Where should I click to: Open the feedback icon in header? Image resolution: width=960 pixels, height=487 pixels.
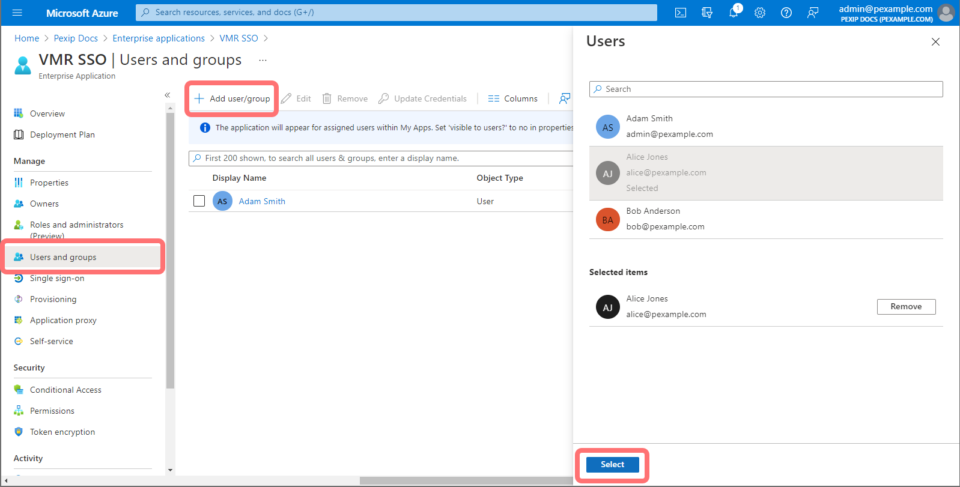[812, 13]
